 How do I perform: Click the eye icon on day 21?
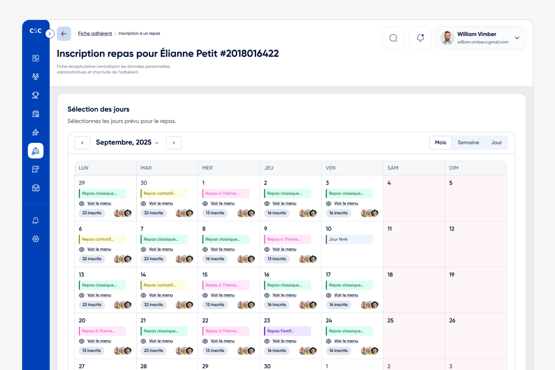(x=143, y=341)
